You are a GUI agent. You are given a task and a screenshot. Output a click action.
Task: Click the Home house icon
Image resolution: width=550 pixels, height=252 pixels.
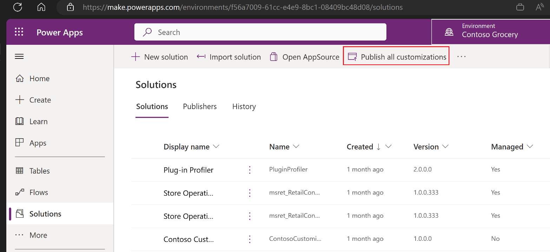coord(20,78)
